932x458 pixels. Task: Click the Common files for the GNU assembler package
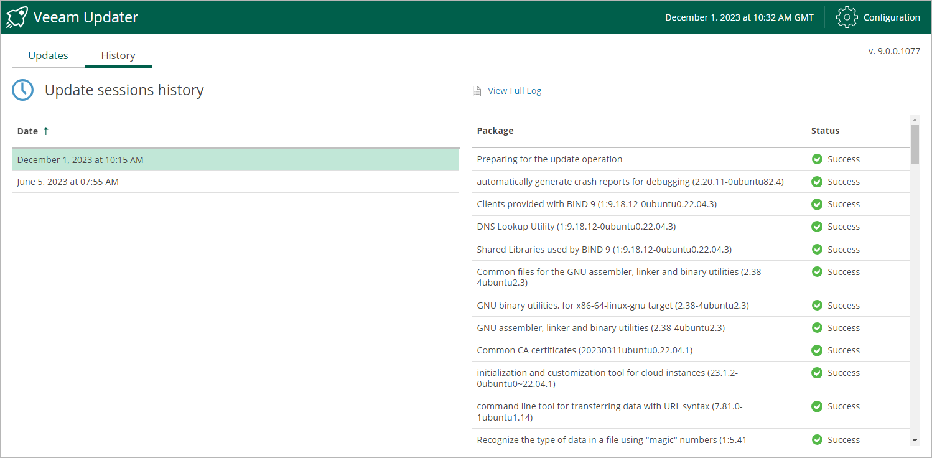[x=620, y=277]
